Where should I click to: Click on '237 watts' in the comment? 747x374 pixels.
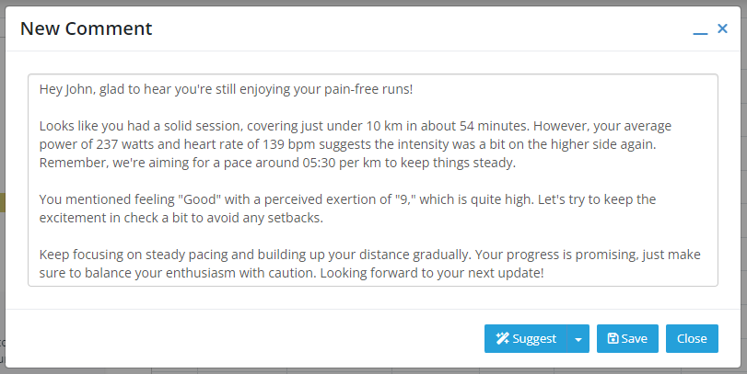tap(123, 144)
